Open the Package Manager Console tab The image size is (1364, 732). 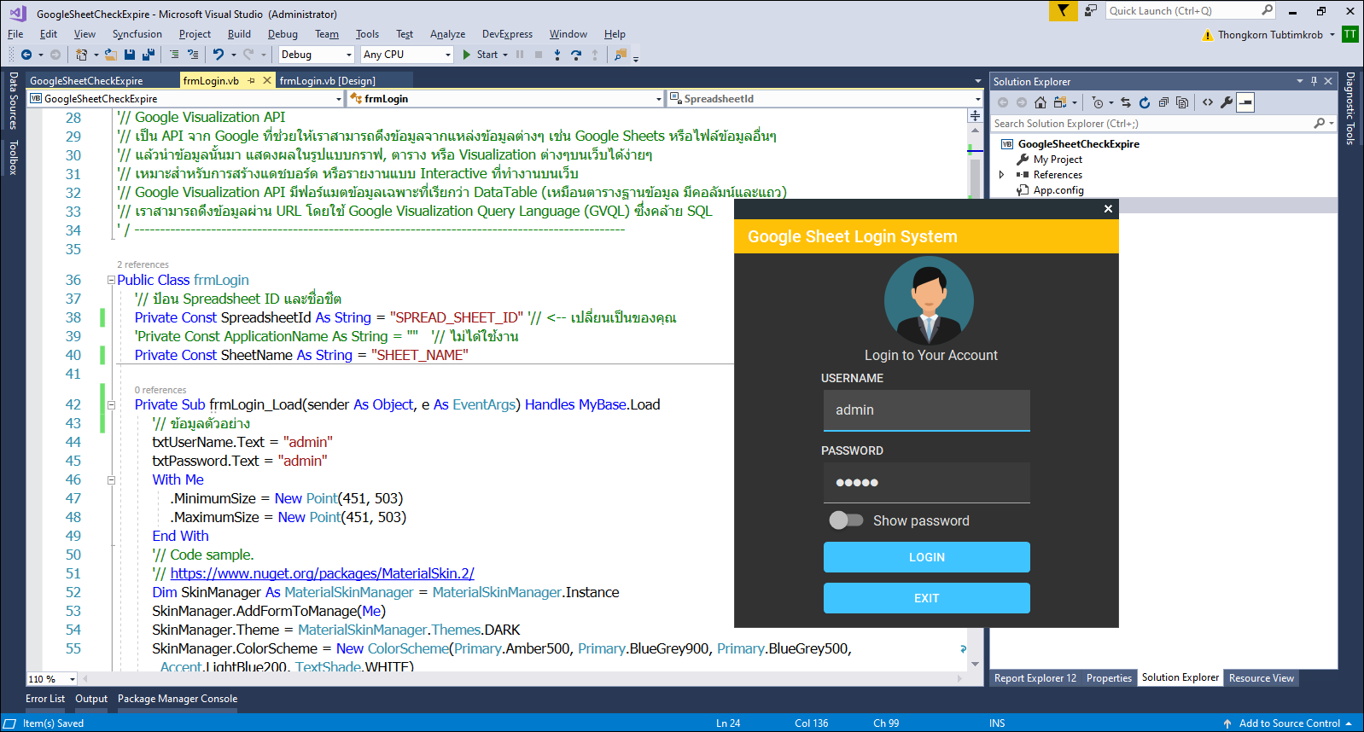[x=178, y=699]
